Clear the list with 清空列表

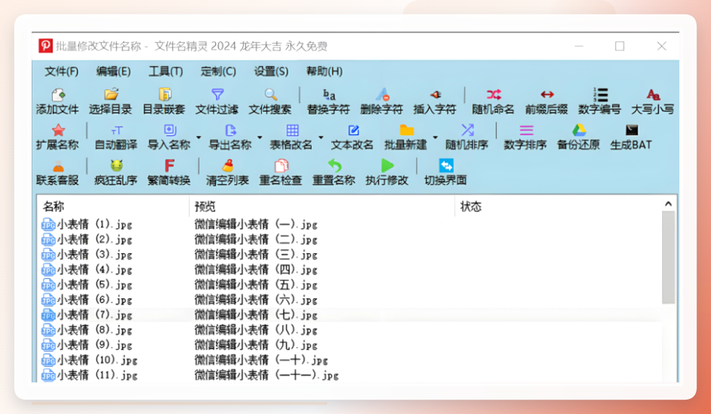coord(227,172)
